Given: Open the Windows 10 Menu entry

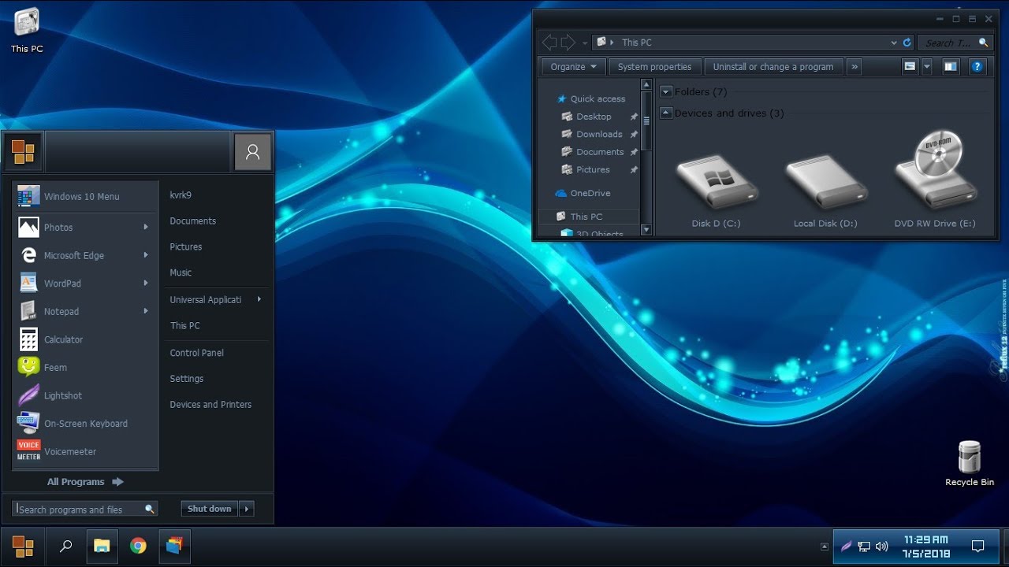Looking at the screenshot, I should coord(85,197).
